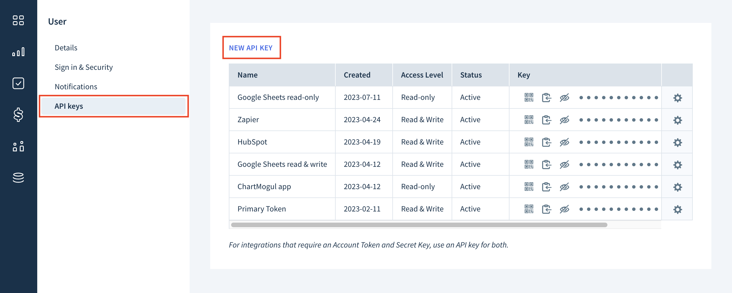Select the Primary Token name cell
This screenshot has width=732, height=293.
tap(282, 209)
